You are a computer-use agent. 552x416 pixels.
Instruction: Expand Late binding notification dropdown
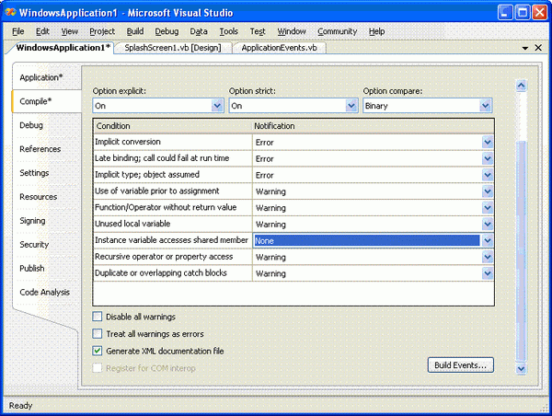click(488, 159)
